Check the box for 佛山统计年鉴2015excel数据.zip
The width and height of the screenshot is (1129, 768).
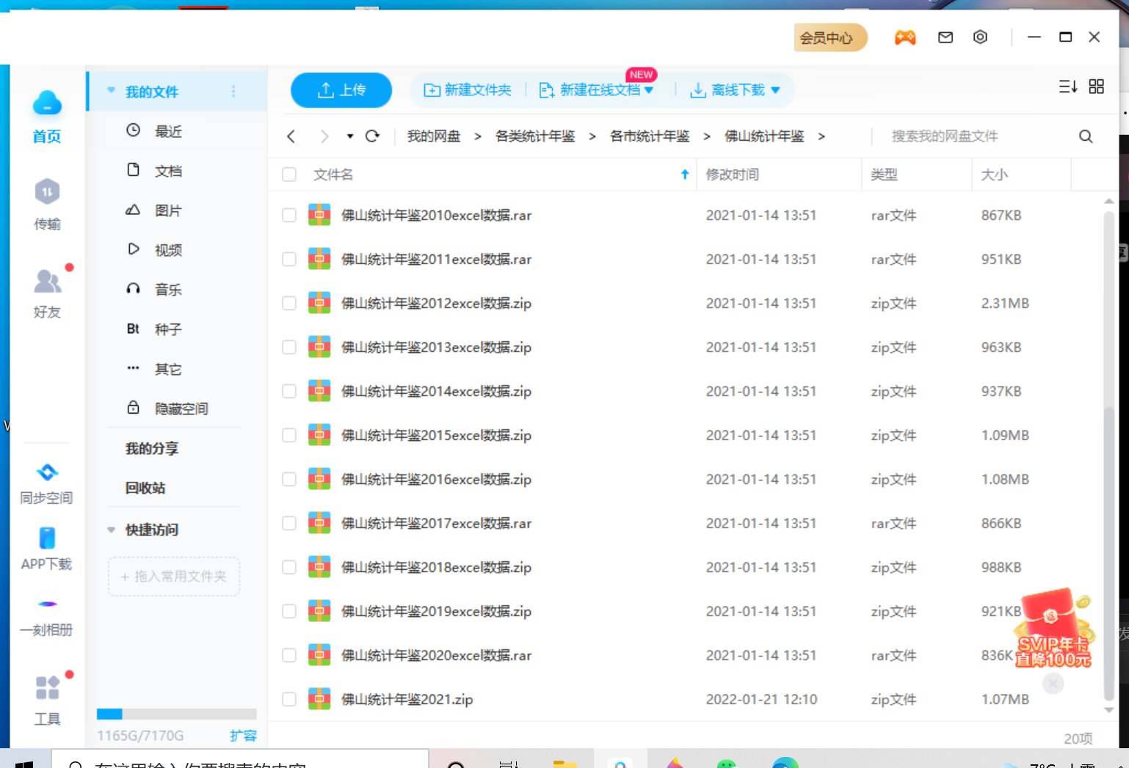(x=289, y=435)
